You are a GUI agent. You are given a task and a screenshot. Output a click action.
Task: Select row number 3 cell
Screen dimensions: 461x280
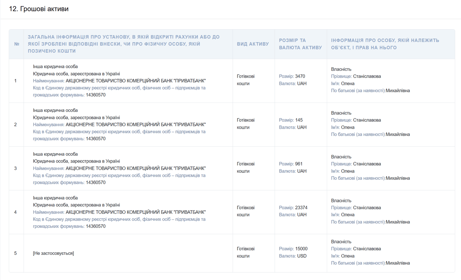click(x=15, y=168)
